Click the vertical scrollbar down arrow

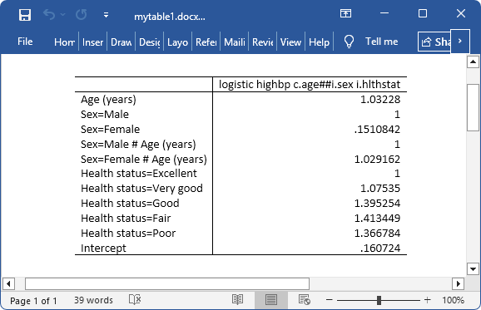click(x=473, y=269)
